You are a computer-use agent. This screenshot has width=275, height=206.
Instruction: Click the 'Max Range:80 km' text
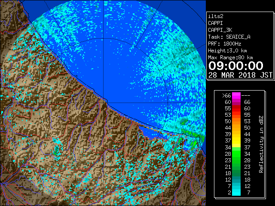pos(230,58)
